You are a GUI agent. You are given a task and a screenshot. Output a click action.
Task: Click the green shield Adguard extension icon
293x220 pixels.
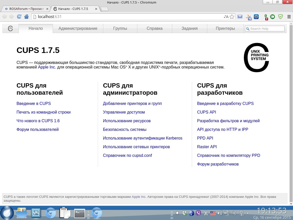point(280,17)
